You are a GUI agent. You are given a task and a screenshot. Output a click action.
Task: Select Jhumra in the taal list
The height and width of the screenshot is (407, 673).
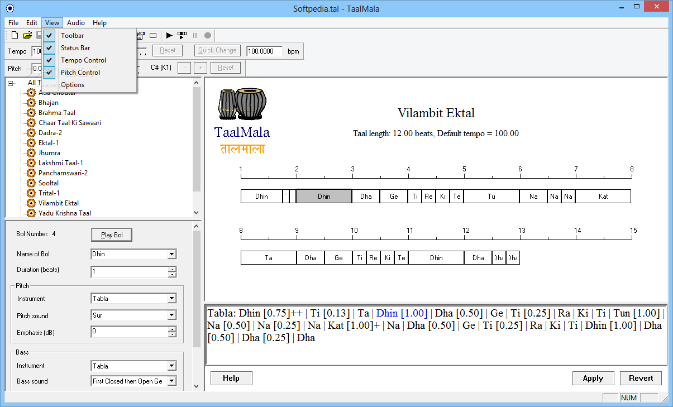[x=49, y=153]
